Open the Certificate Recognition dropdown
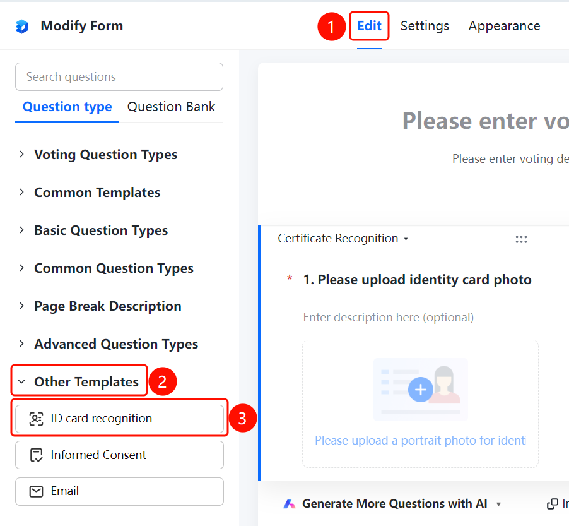 pyautogui.click(x=343, y=239)
